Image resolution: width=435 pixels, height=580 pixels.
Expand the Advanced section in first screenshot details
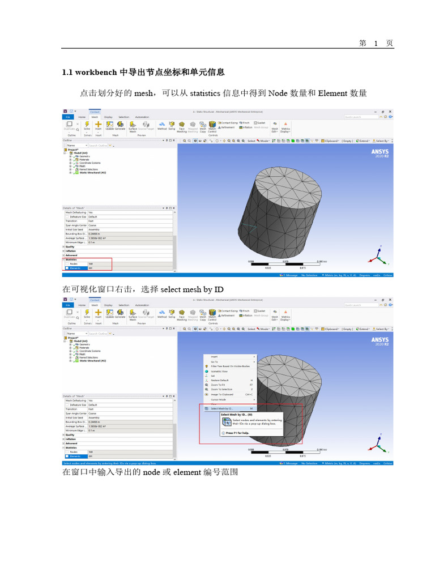click(63, 255)
